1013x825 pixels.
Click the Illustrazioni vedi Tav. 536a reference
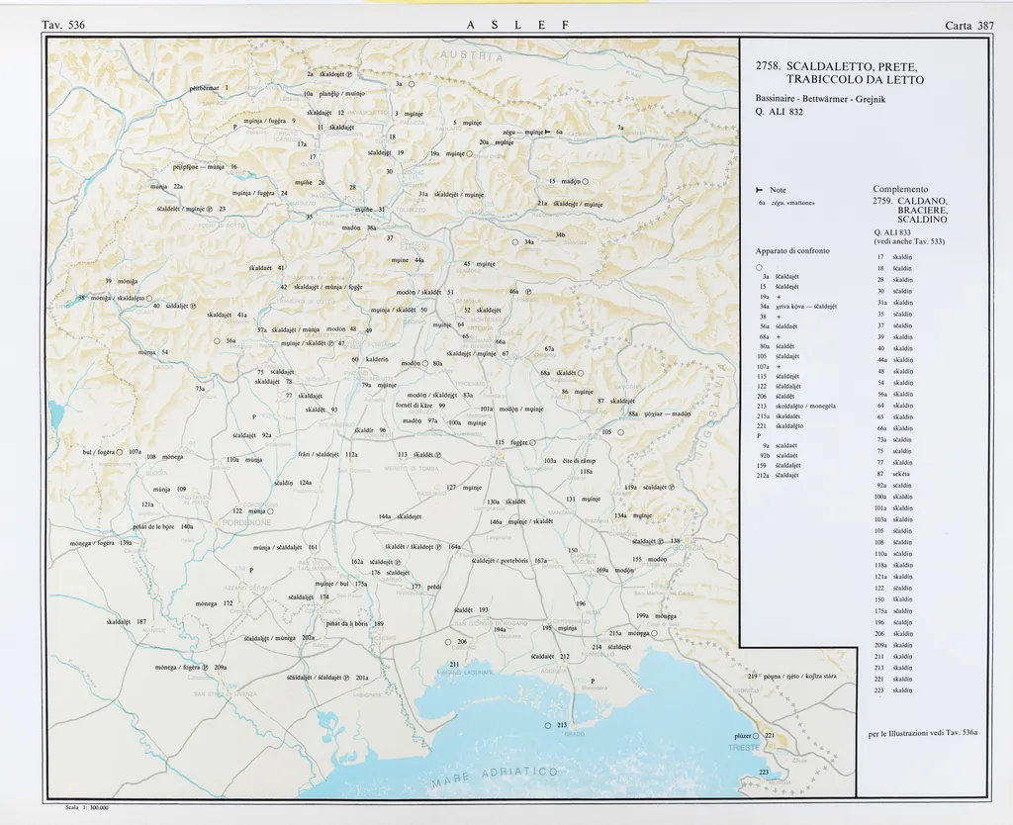(x=922, y=733)
